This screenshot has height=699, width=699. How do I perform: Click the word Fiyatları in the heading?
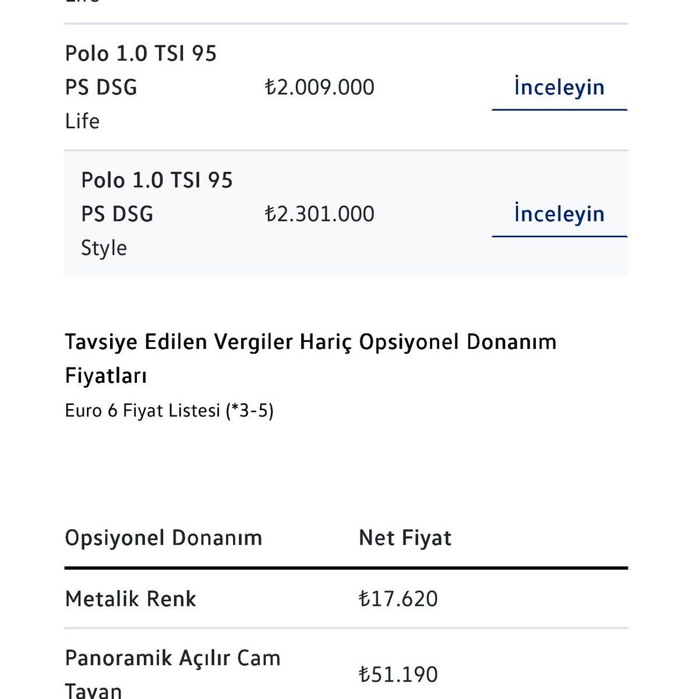click(x=106, y=376)
